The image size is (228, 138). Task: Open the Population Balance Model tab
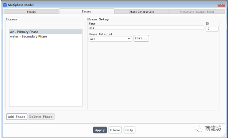click(x=197, y=11)
